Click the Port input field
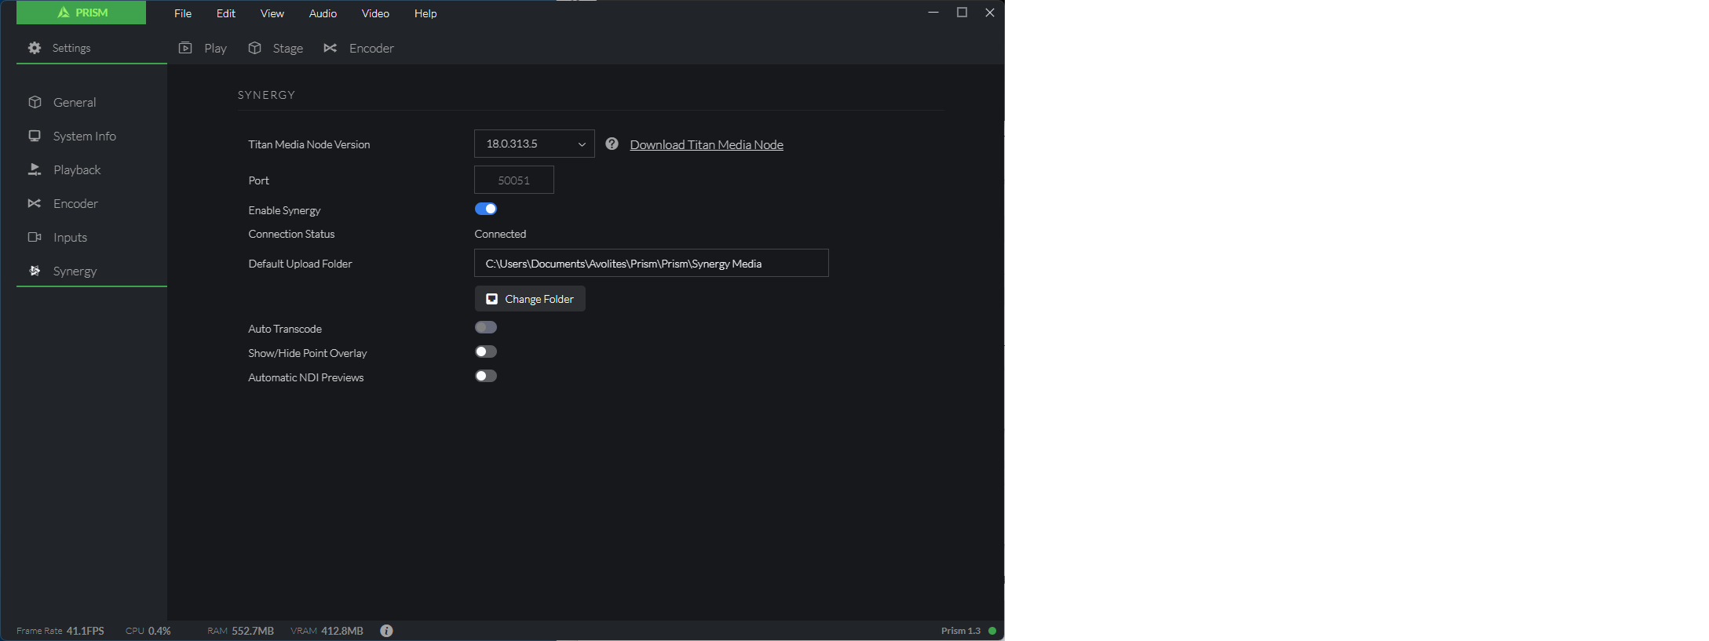 [514, 180]
